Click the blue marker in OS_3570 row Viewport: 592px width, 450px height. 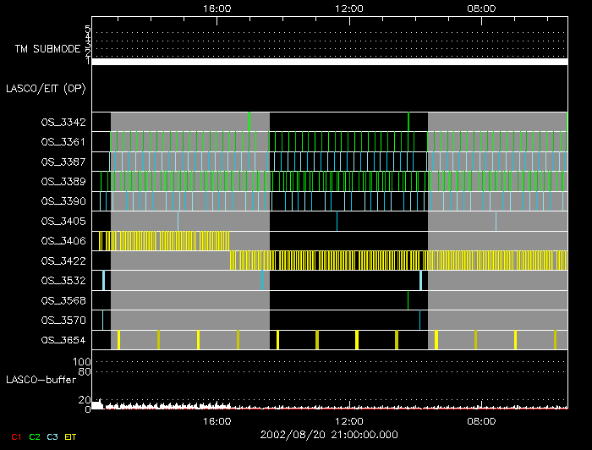pyautogui.click(x=419, y=320)
